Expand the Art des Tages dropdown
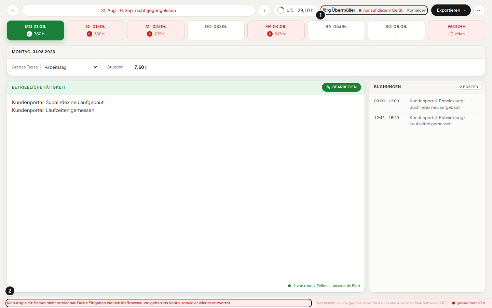 click(x=69, y=67)
